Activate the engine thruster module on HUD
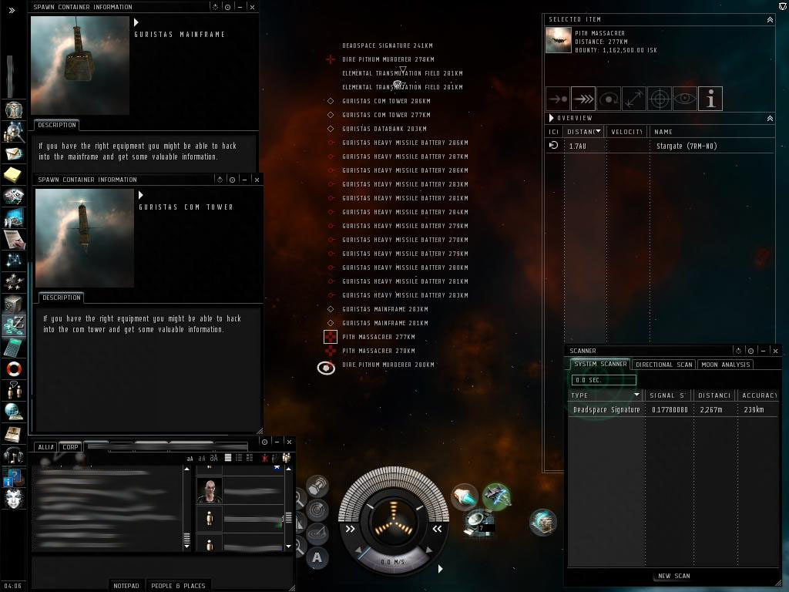Image resolution: width=789 pixels, height=592 pixels. pos(465,496)
